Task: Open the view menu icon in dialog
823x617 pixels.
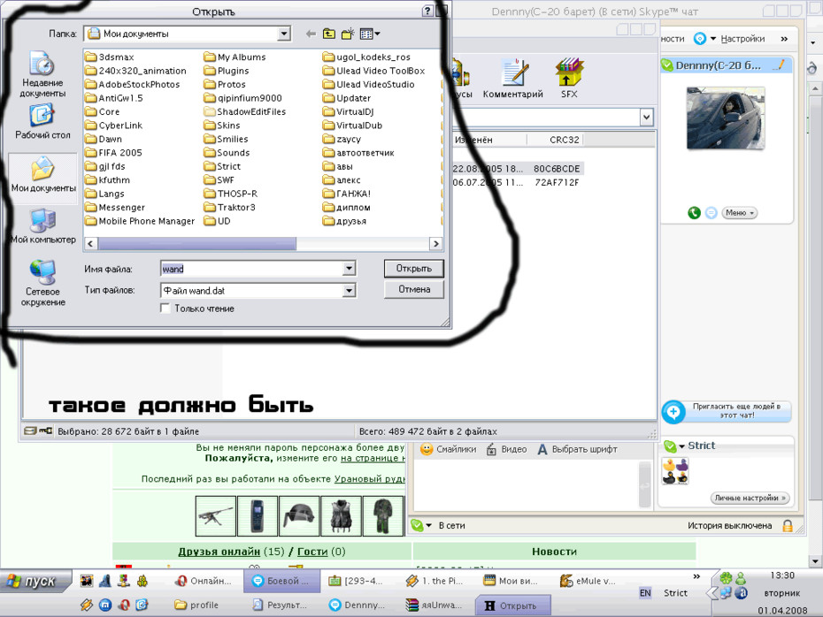Action: [370, 34]
